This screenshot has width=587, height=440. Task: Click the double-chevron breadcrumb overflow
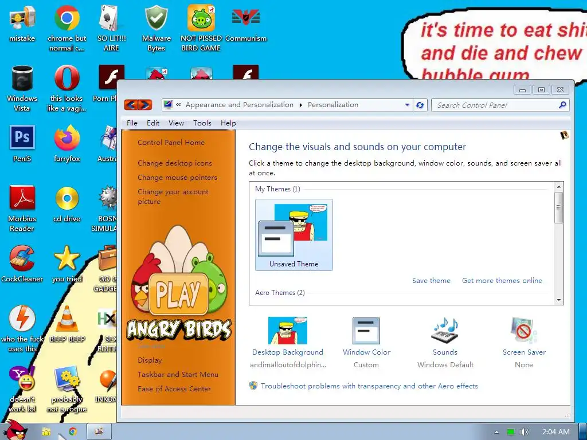pyautogui.click(x=178, y=105)
